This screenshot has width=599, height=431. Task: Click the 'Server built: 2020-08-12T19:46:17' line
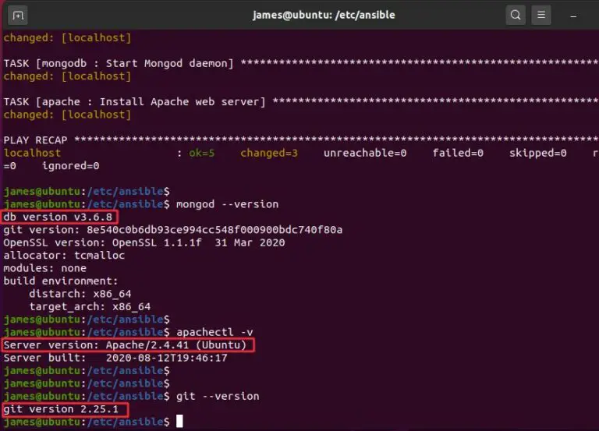click(x=115, y=358)
